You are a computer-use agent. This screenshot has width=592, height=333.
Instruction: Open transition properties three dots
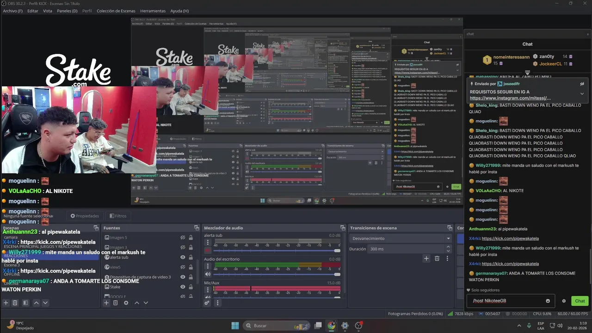[447, 259]
